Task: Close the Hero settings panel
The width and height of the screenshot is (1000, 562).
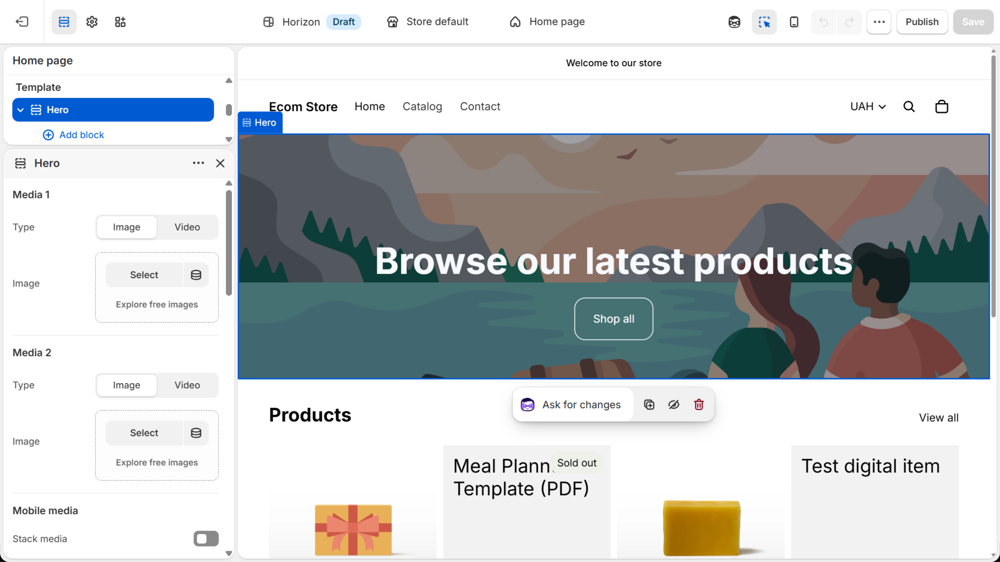Action: pyautogui.click(x=220, y=163)
